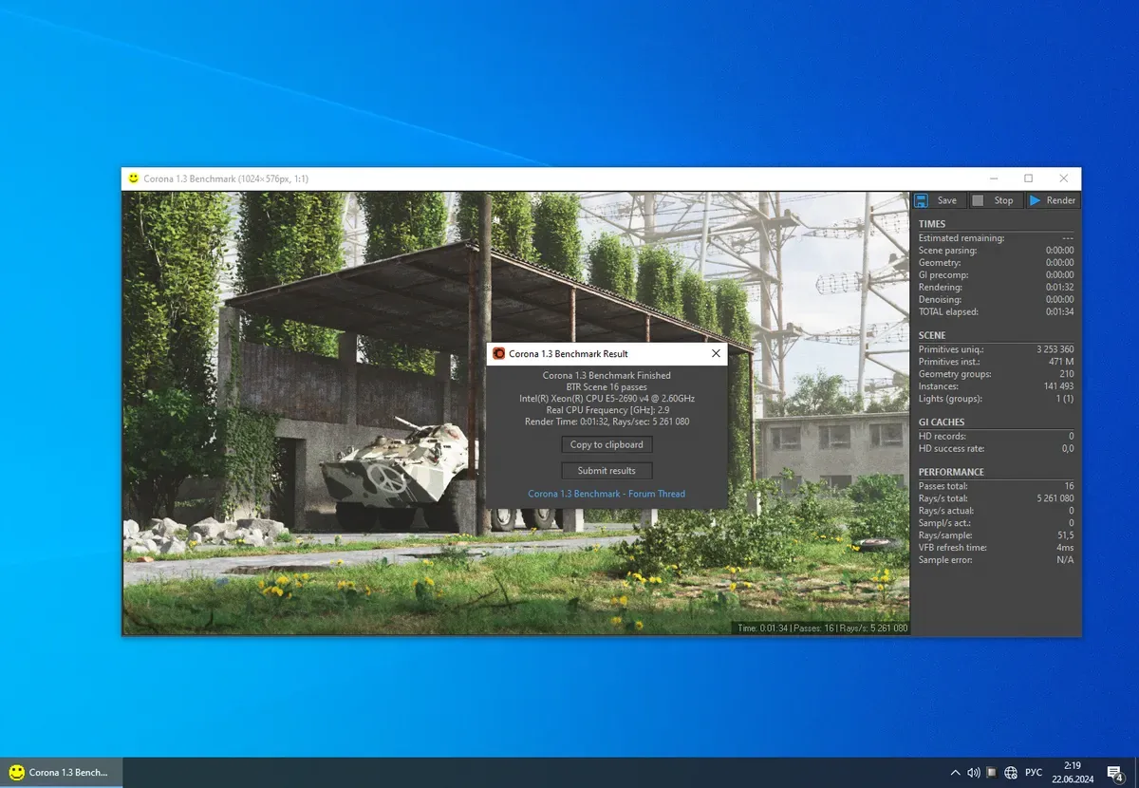Open the notification center icon
1139x788 pixels.
click(1115, 773)
